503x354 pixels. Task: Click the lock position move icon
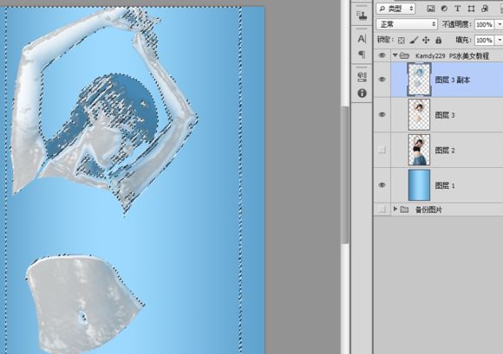[426, 40]
